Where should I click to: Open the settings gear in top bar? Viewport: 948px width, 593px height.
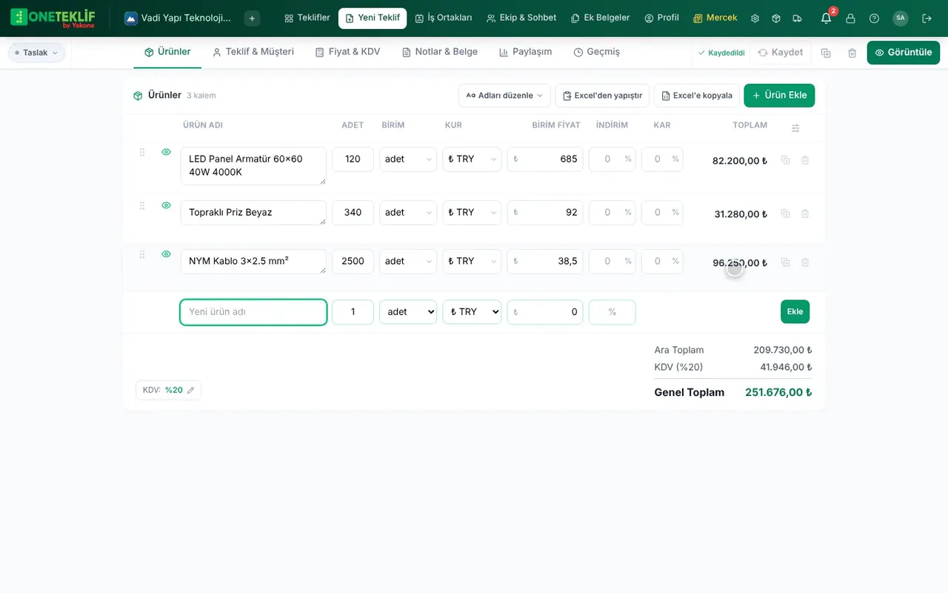pos(755,19)
